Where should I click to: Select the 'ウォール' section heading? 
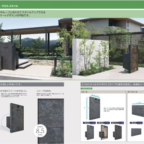[84, 92]
